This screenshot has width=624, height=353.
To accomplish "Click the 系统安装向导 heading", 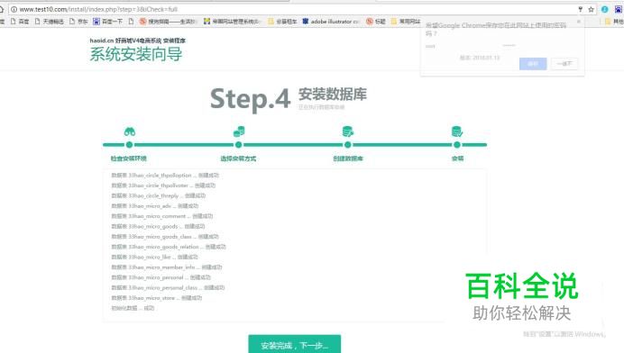I will pos(136,54).
